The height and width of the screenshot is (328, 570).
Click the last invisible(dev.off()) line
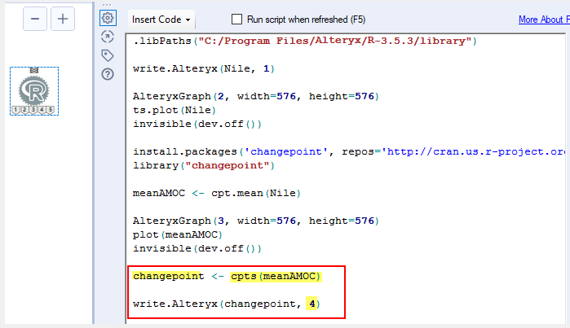(197, 248)
